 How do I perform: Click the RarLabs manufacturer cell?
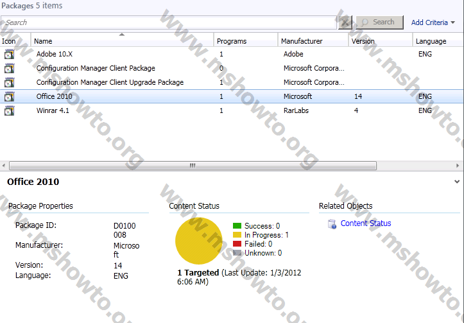pyautogui.click(x=296, y=110)
